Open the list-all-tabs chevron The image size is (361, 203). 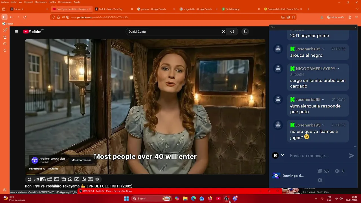coord(357,9)
